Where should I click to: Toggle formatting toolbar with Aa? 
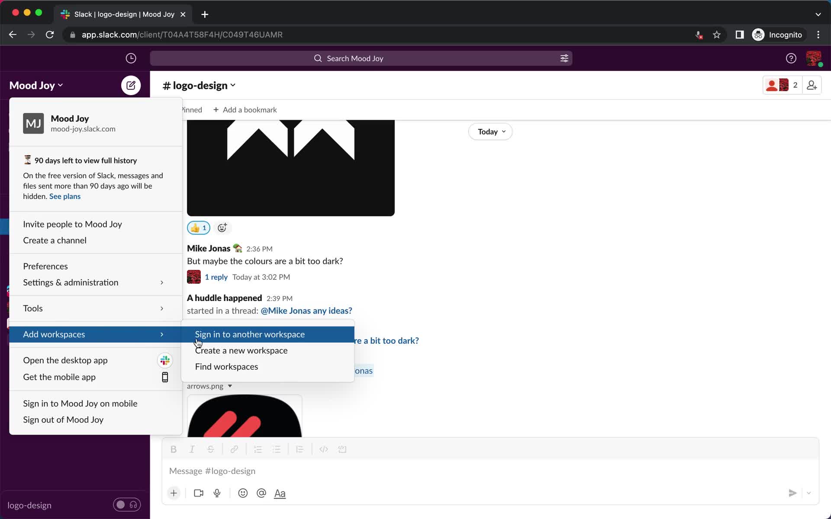(280, 493)
